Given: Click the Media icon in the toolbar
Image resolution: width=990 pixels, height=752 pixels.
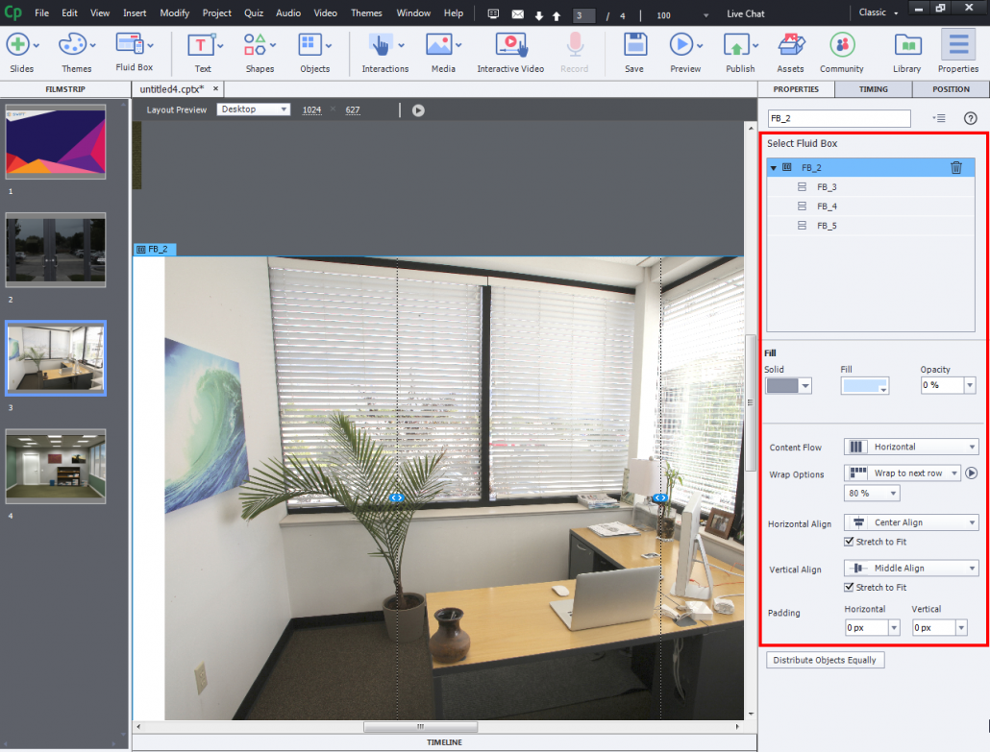Looking at the screenshot, I should (x=439, y=45).
